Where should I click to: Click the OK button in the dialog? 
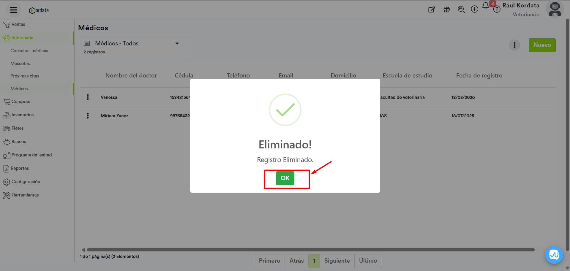(285, 178)
